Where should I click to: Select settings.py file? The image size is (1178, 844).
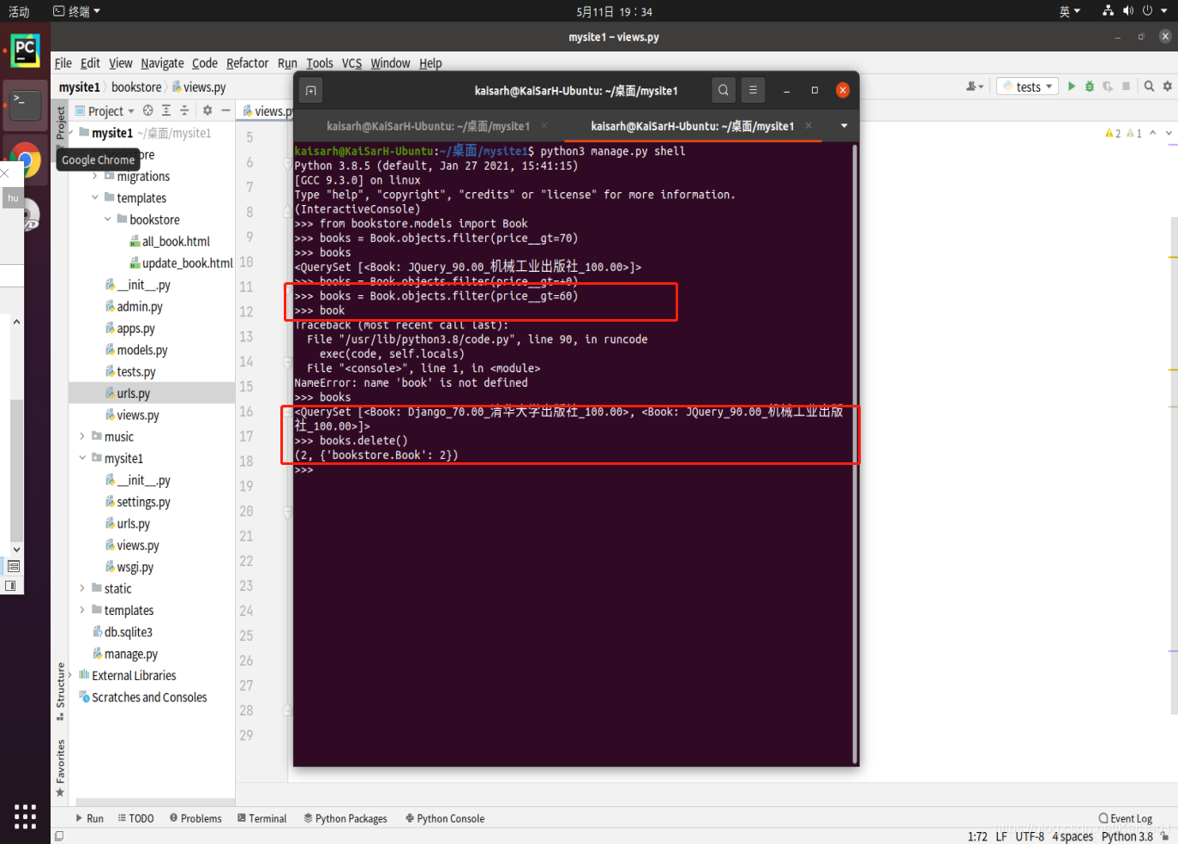pos(137,502)
